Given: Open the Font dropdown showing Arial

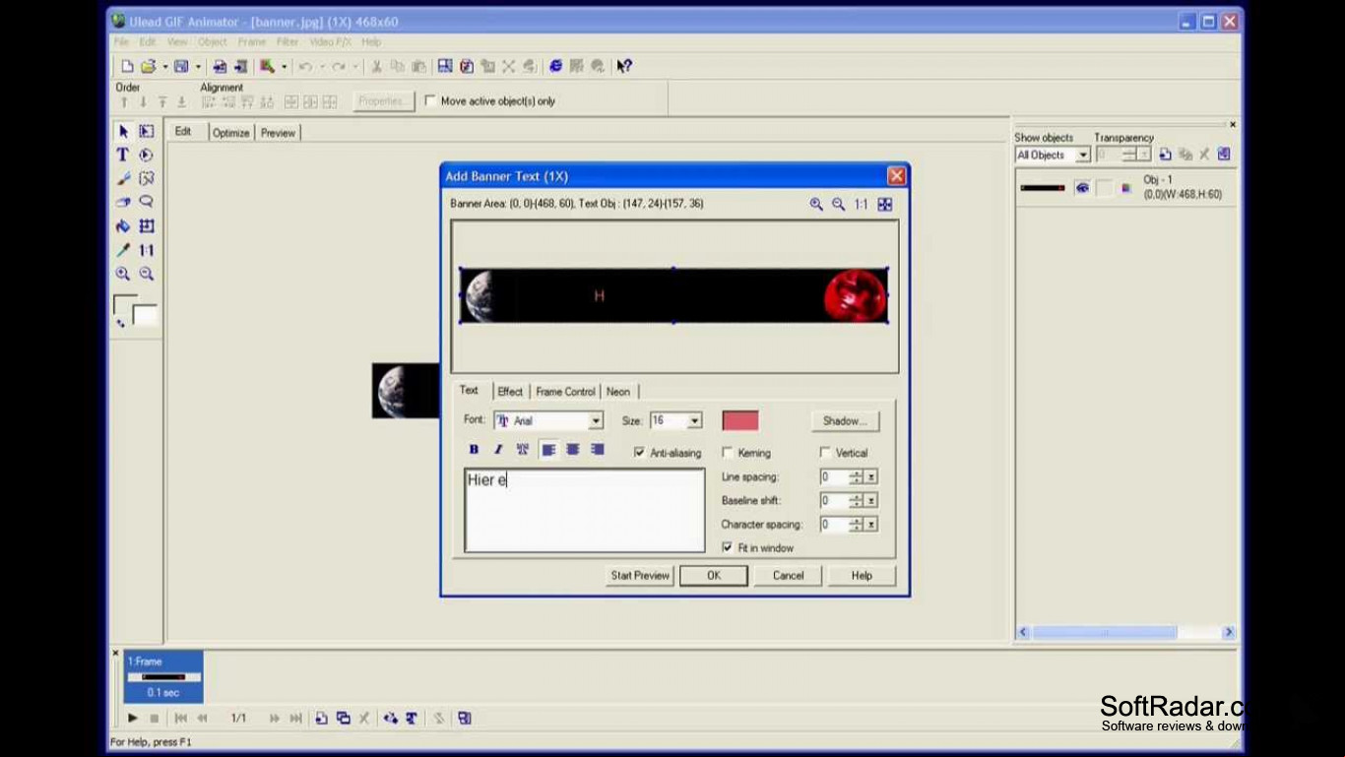Looking at the screenshot, I should click(x=596, y=420).
